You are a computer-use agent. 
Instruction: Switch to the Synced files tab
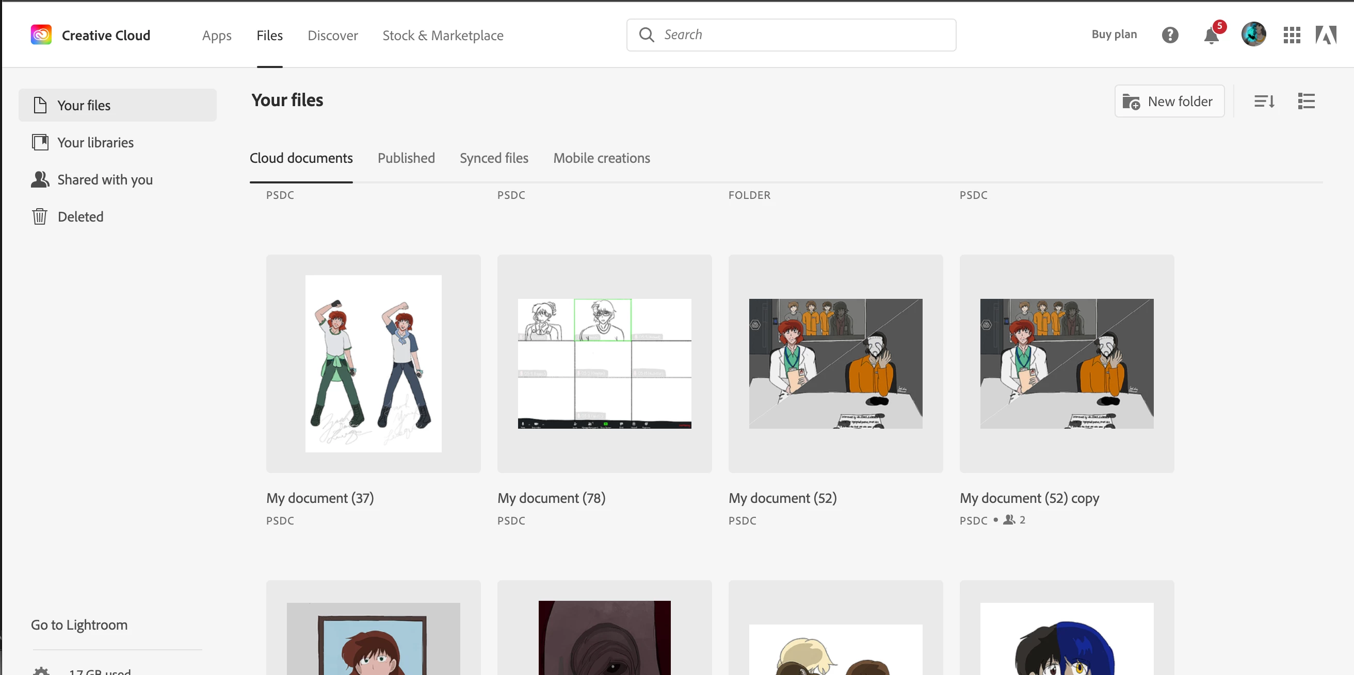(x=493, y=158)
